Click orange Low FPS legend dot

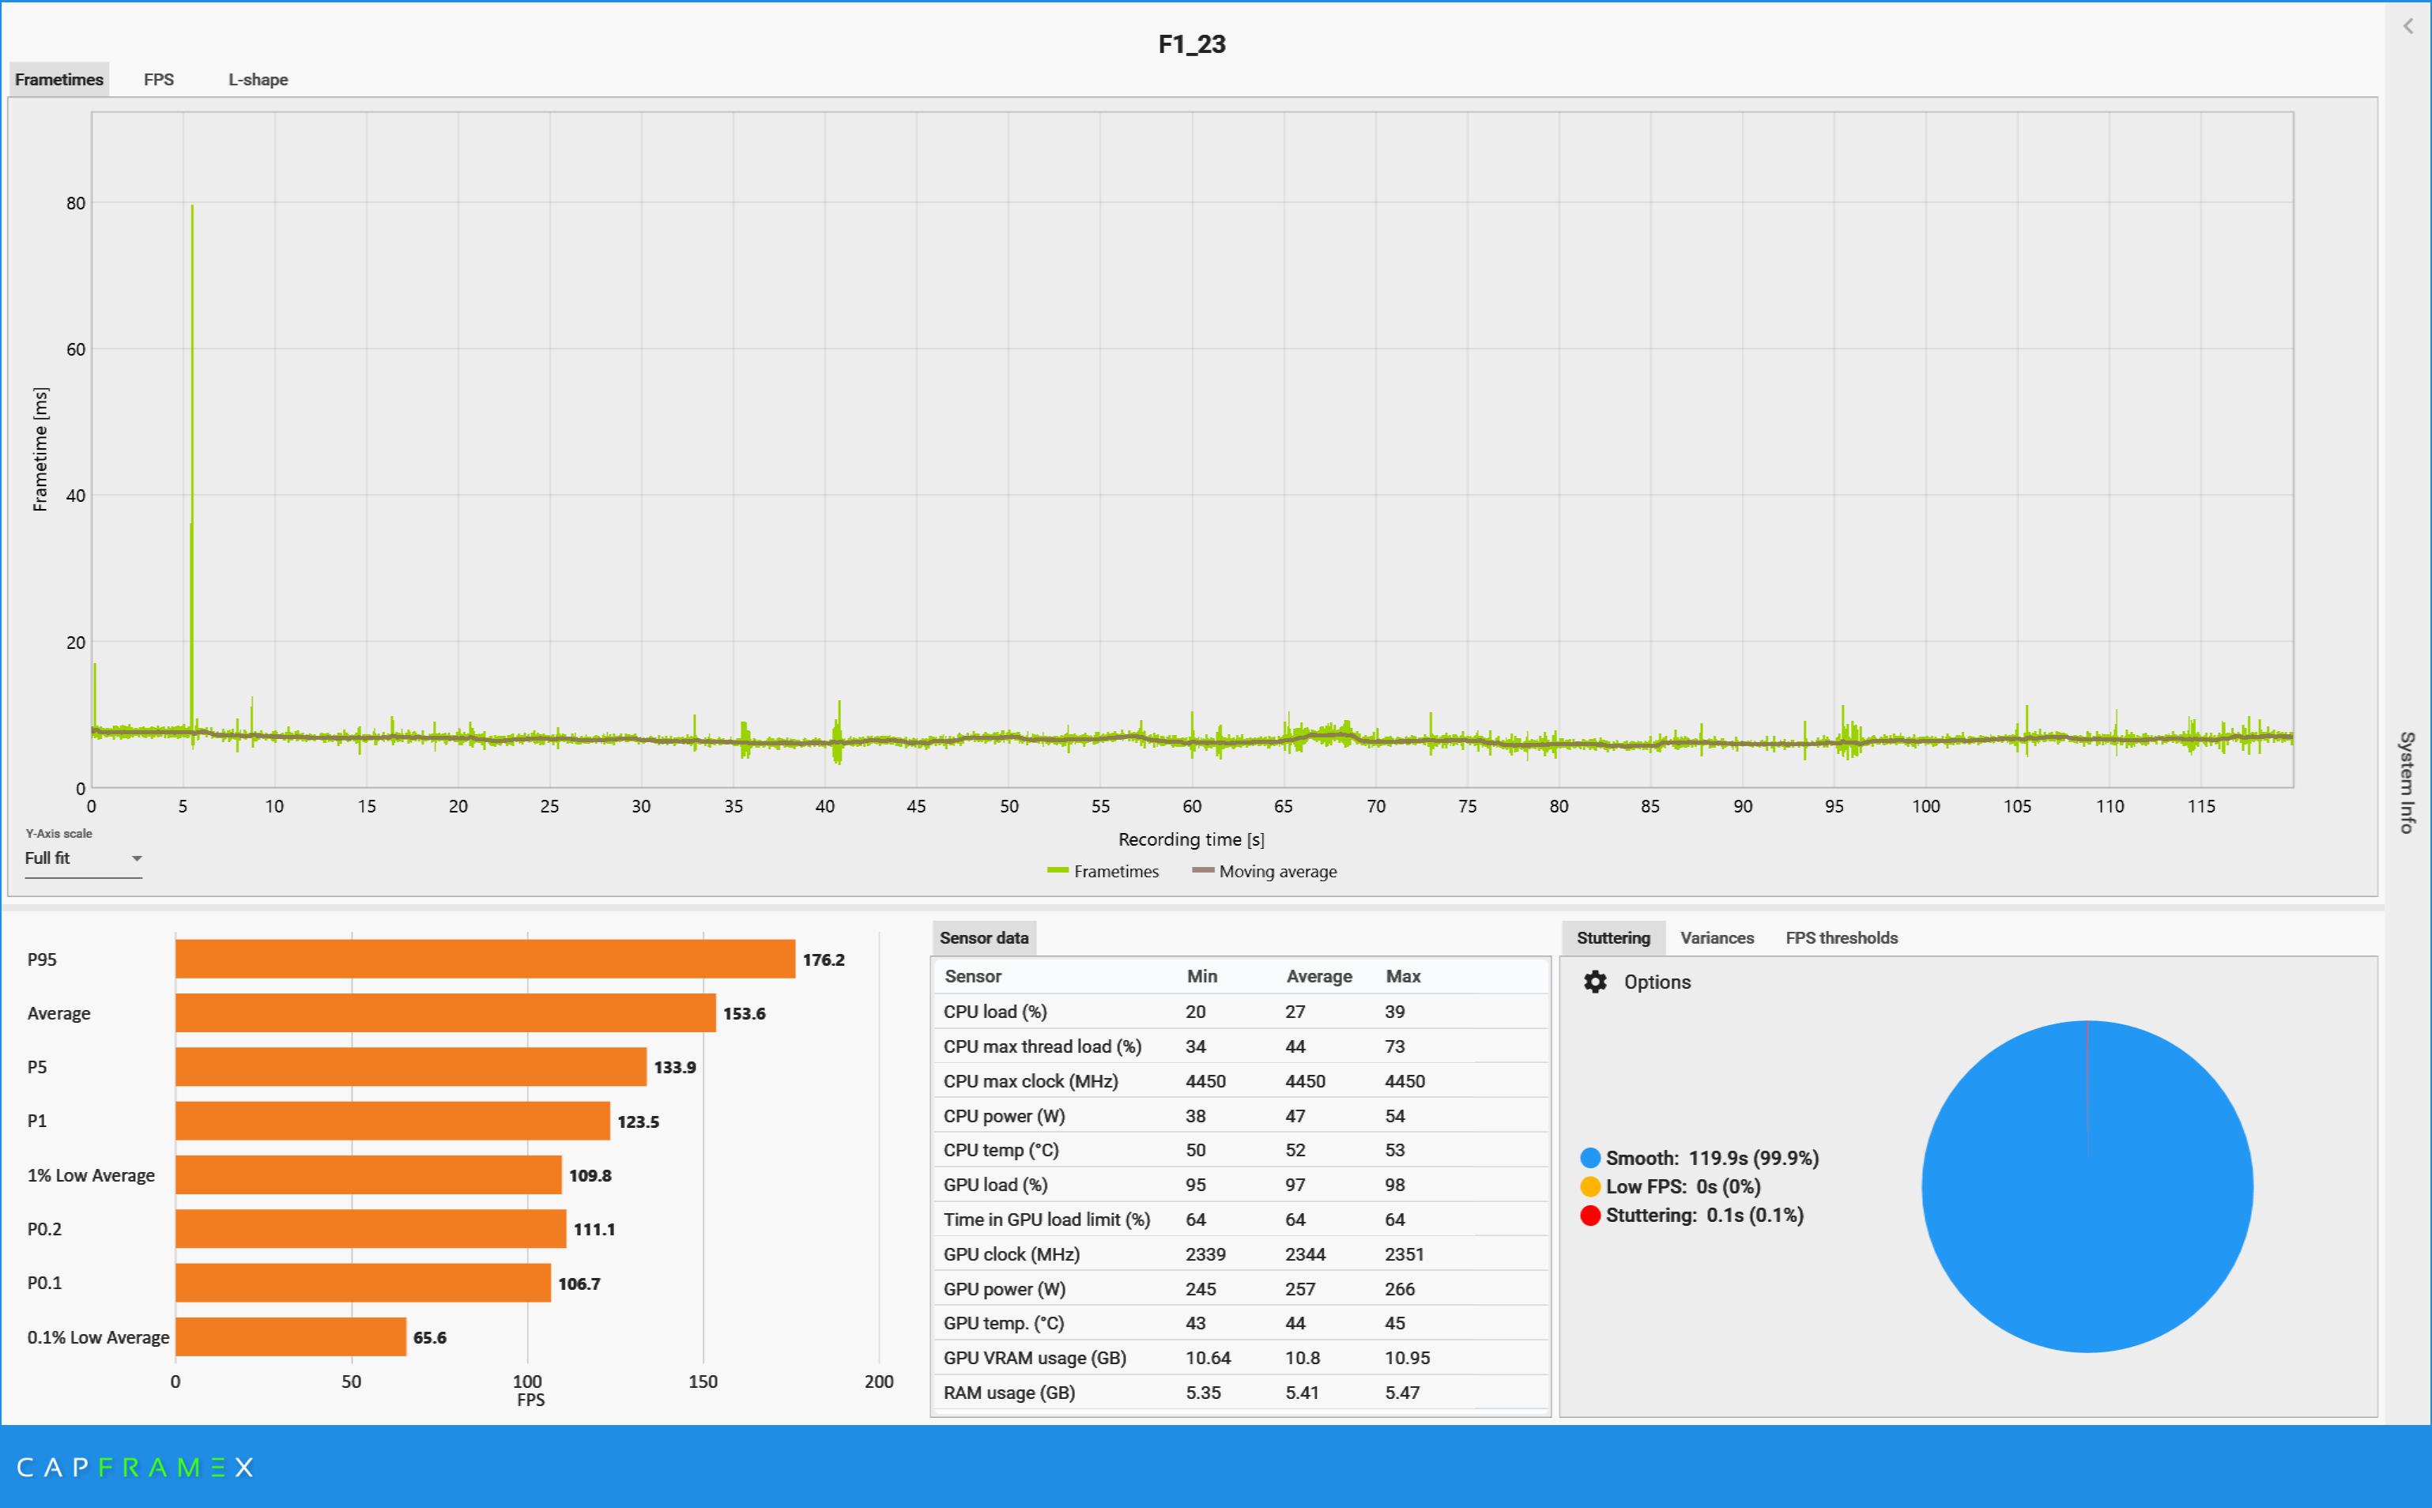(x=1589, y=1187)
